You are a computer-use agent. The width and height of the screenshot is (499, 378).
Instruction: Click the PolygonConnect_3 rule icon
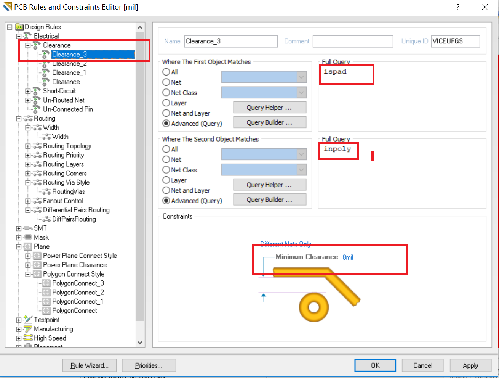[x=46, y=283]
